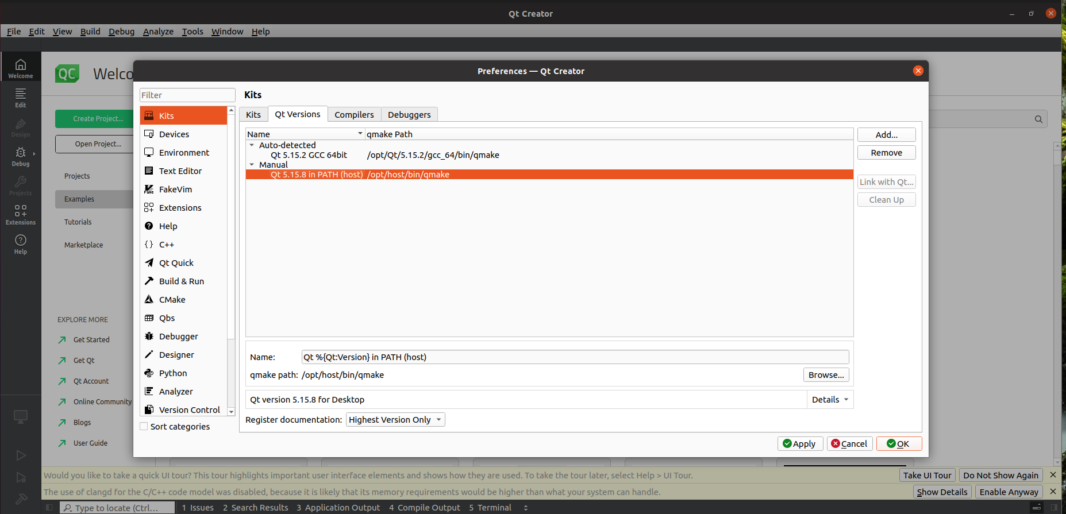Viewport: 1066px width, 514px height.
Task: Open the Analyze menu
Action: click(x=158, y=32)
